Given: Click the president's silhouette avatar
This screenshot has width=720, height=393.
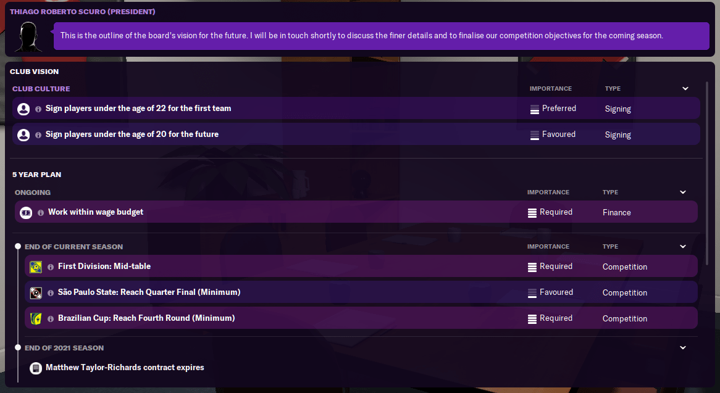Looking at the screenshot, I should 28,36.
